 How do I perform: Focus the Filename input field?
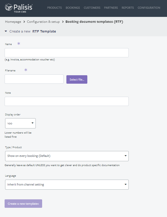click(34, 79)
